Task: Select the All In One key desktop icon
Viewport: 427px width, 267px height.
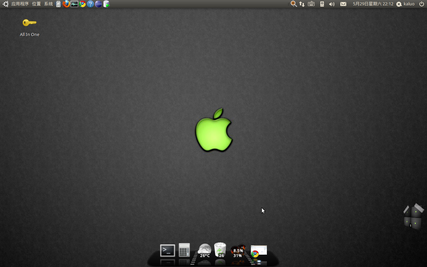Action: [29, 23]
